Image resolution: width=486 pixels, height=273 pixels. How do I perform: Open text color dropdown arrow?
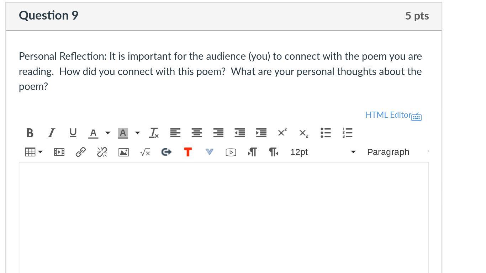click(x=108, y=133)
